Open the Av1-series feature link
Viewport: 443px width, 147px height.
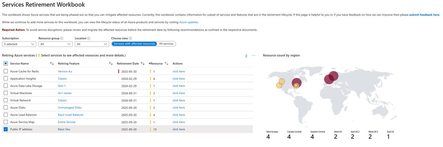[x=65, y=93]
